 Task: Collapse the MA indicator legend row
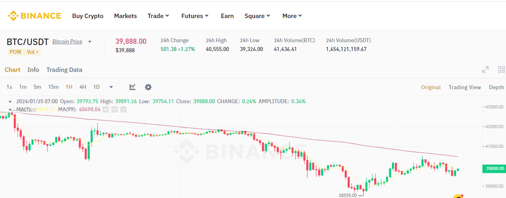[x=10, y=109]
